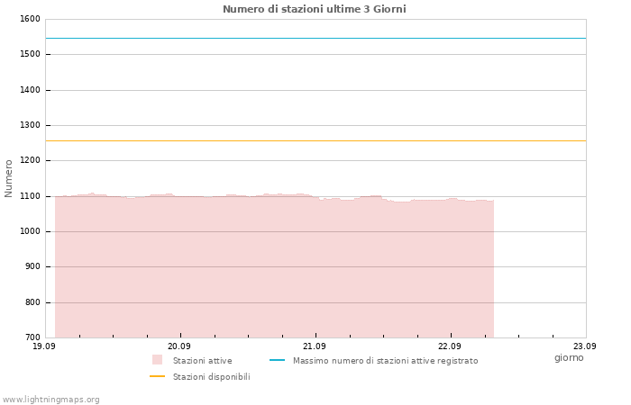Click the 20.09 date label on x-axis

179,346
